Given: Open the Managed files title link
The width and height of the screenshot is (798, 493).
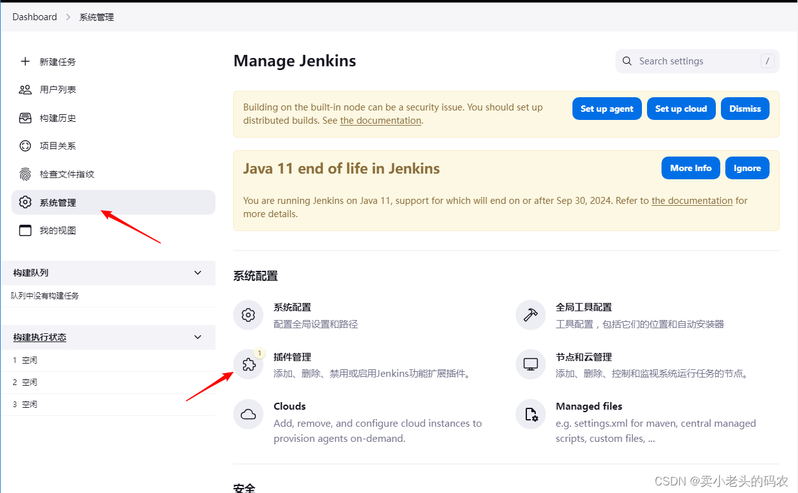Looking at the screenshot, I should 589,407.
